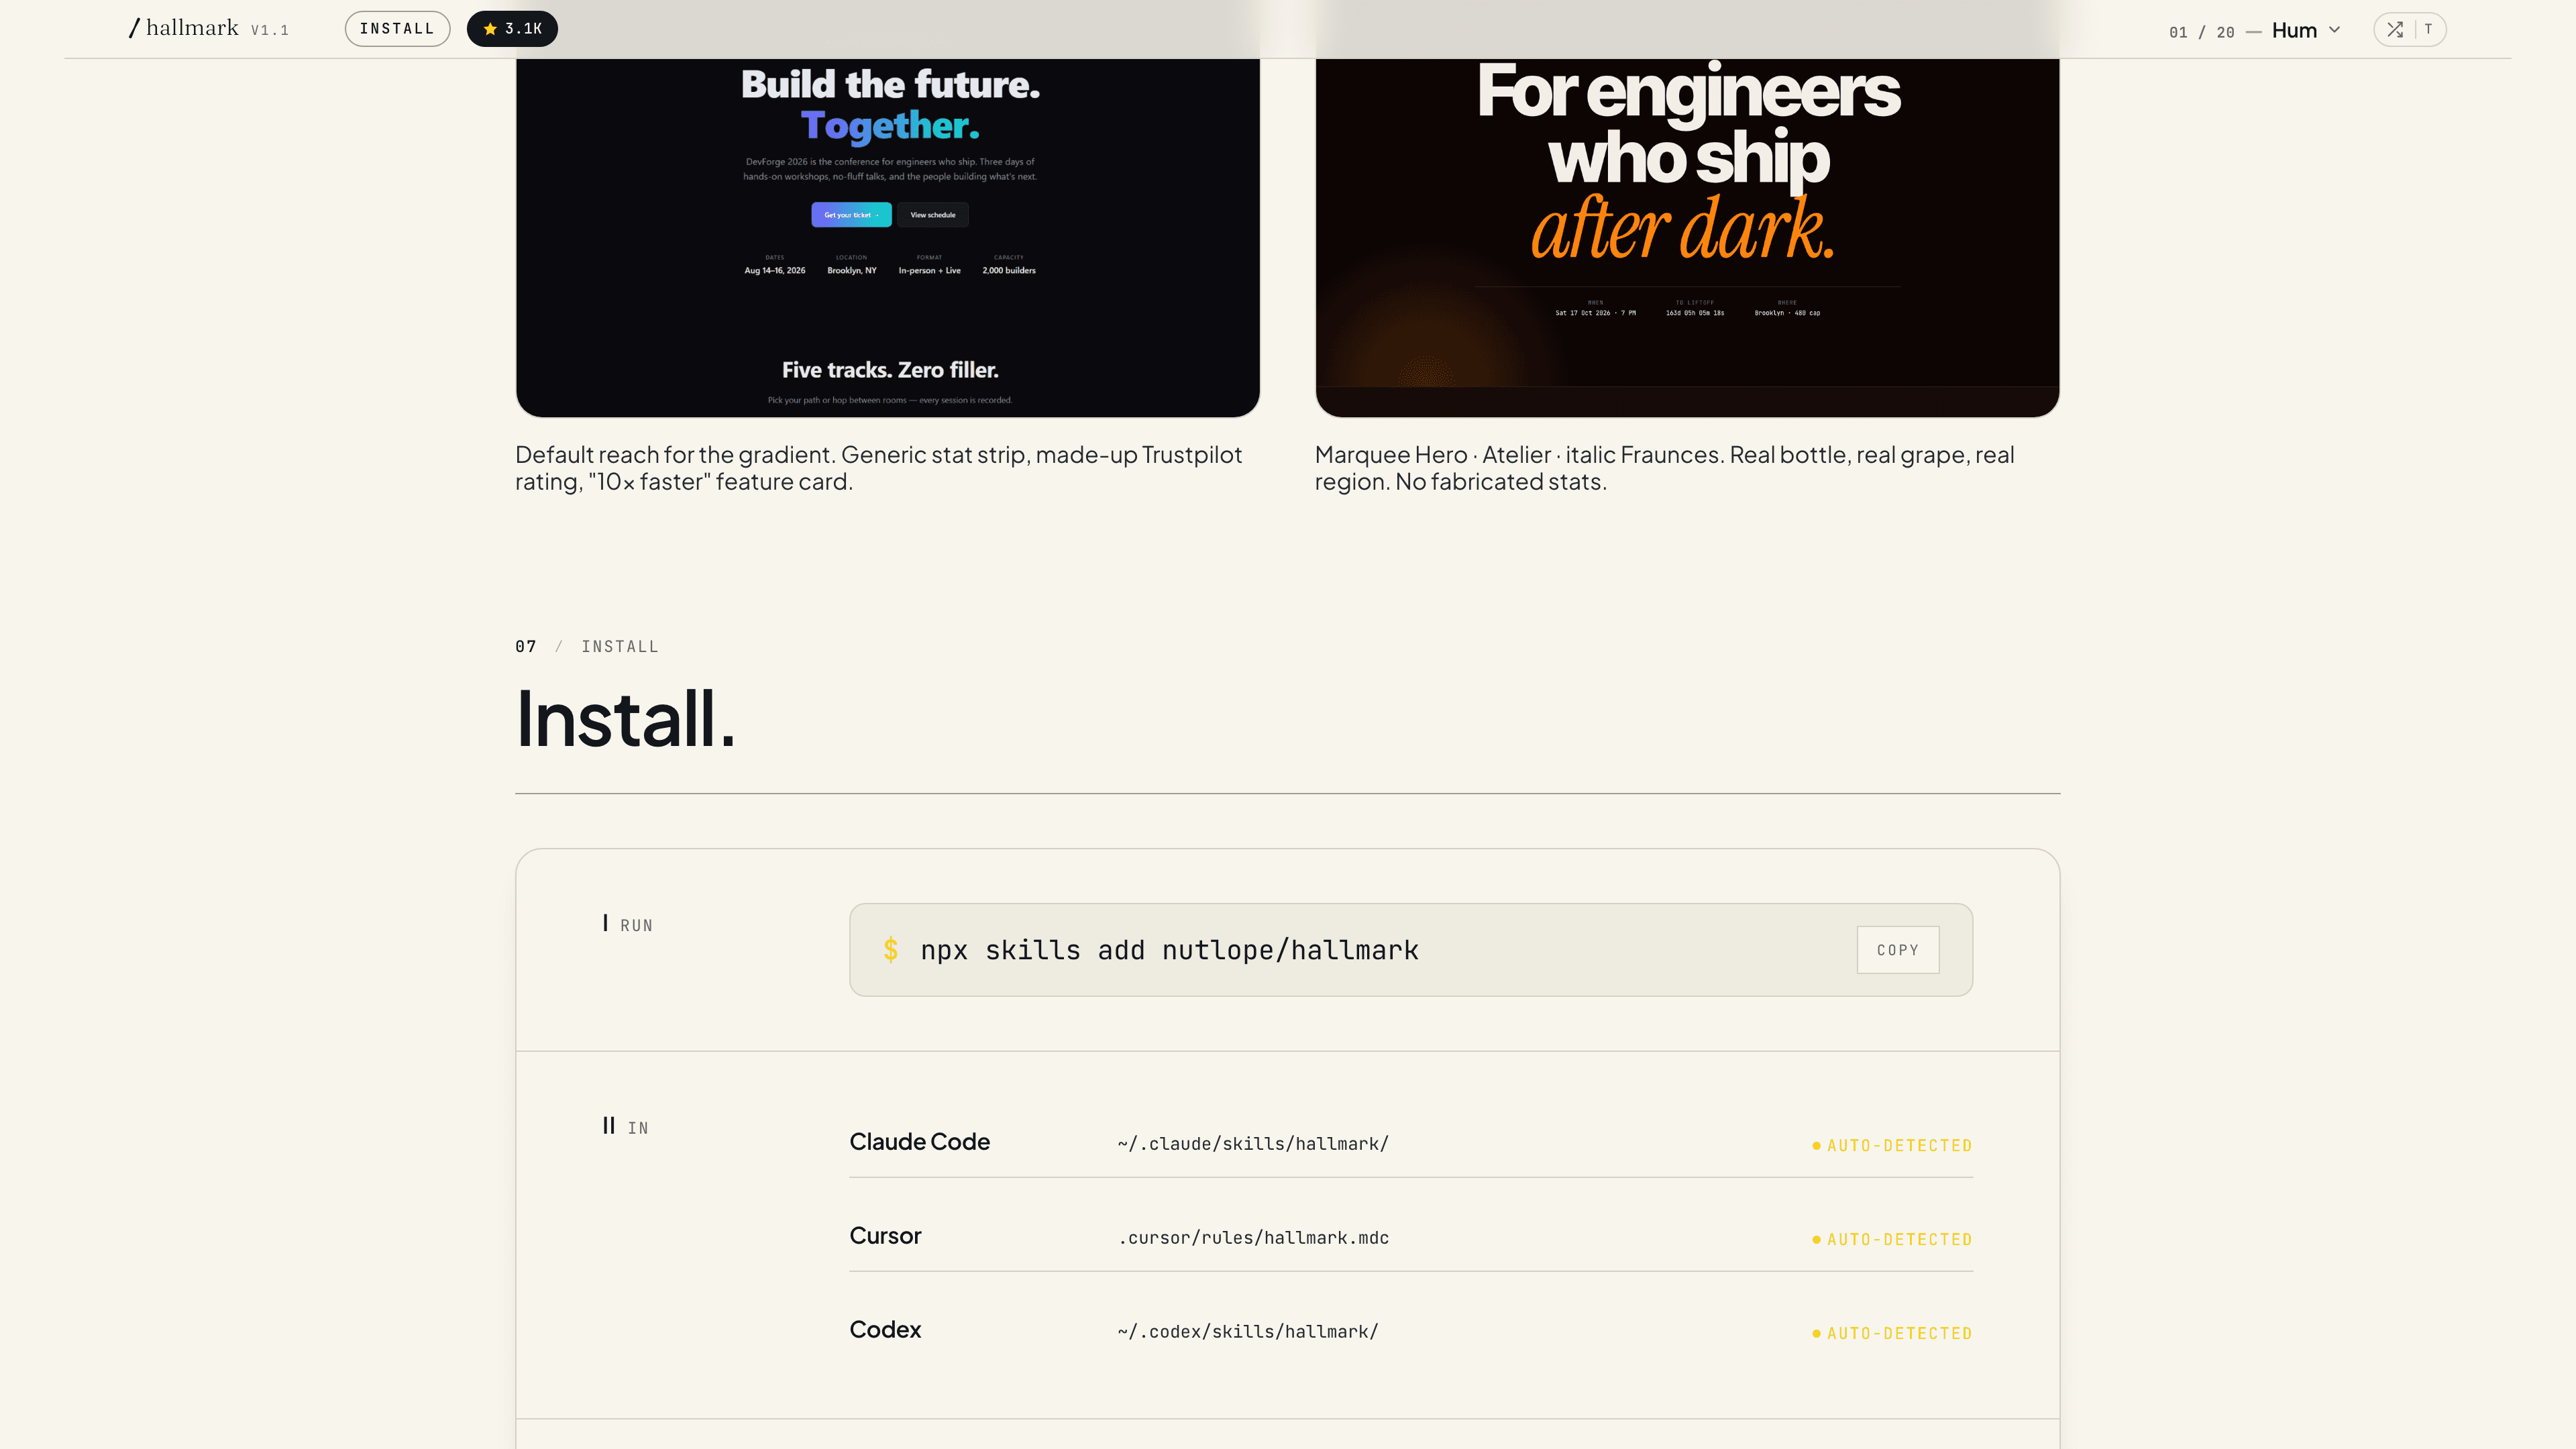
Task: Click the npx skills add command text
Action: coord(1169,950)
